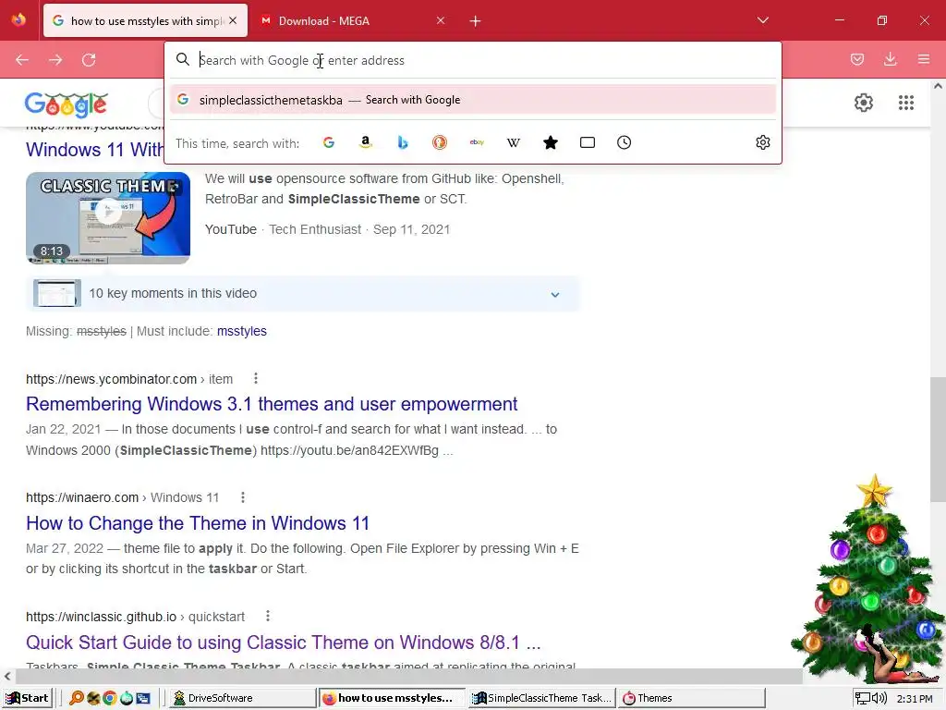Screen dimensions: 946x710
Task: Open Google quick settings gear
Action: point(864,103)
